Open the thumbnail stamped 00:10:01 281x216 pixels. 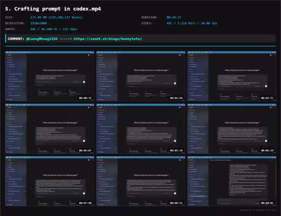click(x=232, y=181)
